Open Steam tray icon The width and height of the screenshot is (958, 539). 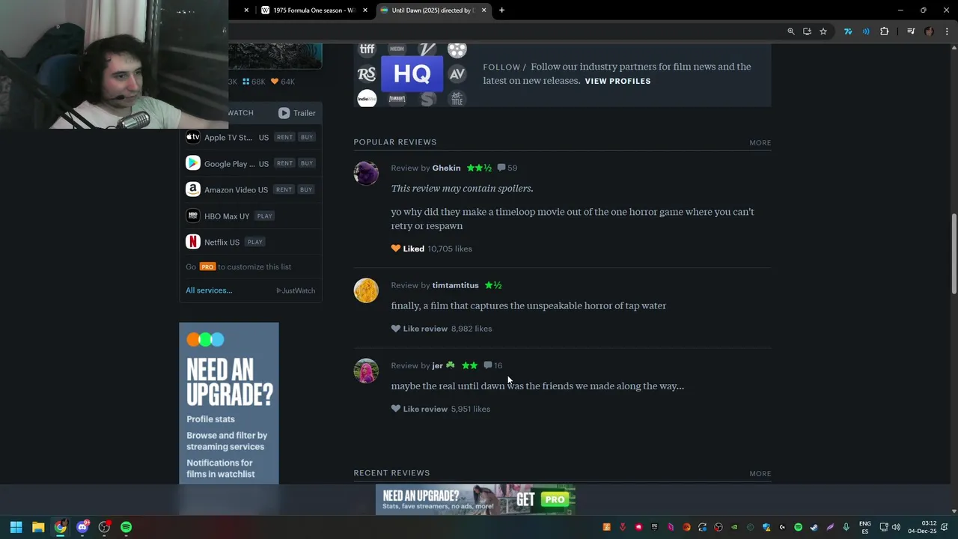coord(814,527)
